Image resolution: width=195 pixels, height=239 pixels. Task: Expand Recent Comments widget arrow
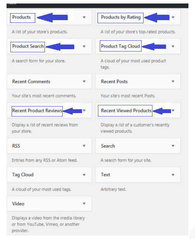point(84,81)
